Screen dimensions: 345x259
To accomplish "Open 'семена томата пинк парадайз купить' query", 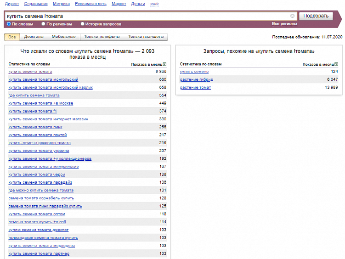I will tap(45, 206).
